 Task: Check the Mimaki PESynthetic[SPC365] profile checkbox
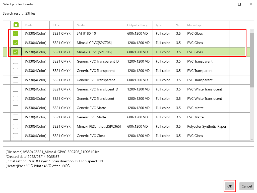point(16,126)
